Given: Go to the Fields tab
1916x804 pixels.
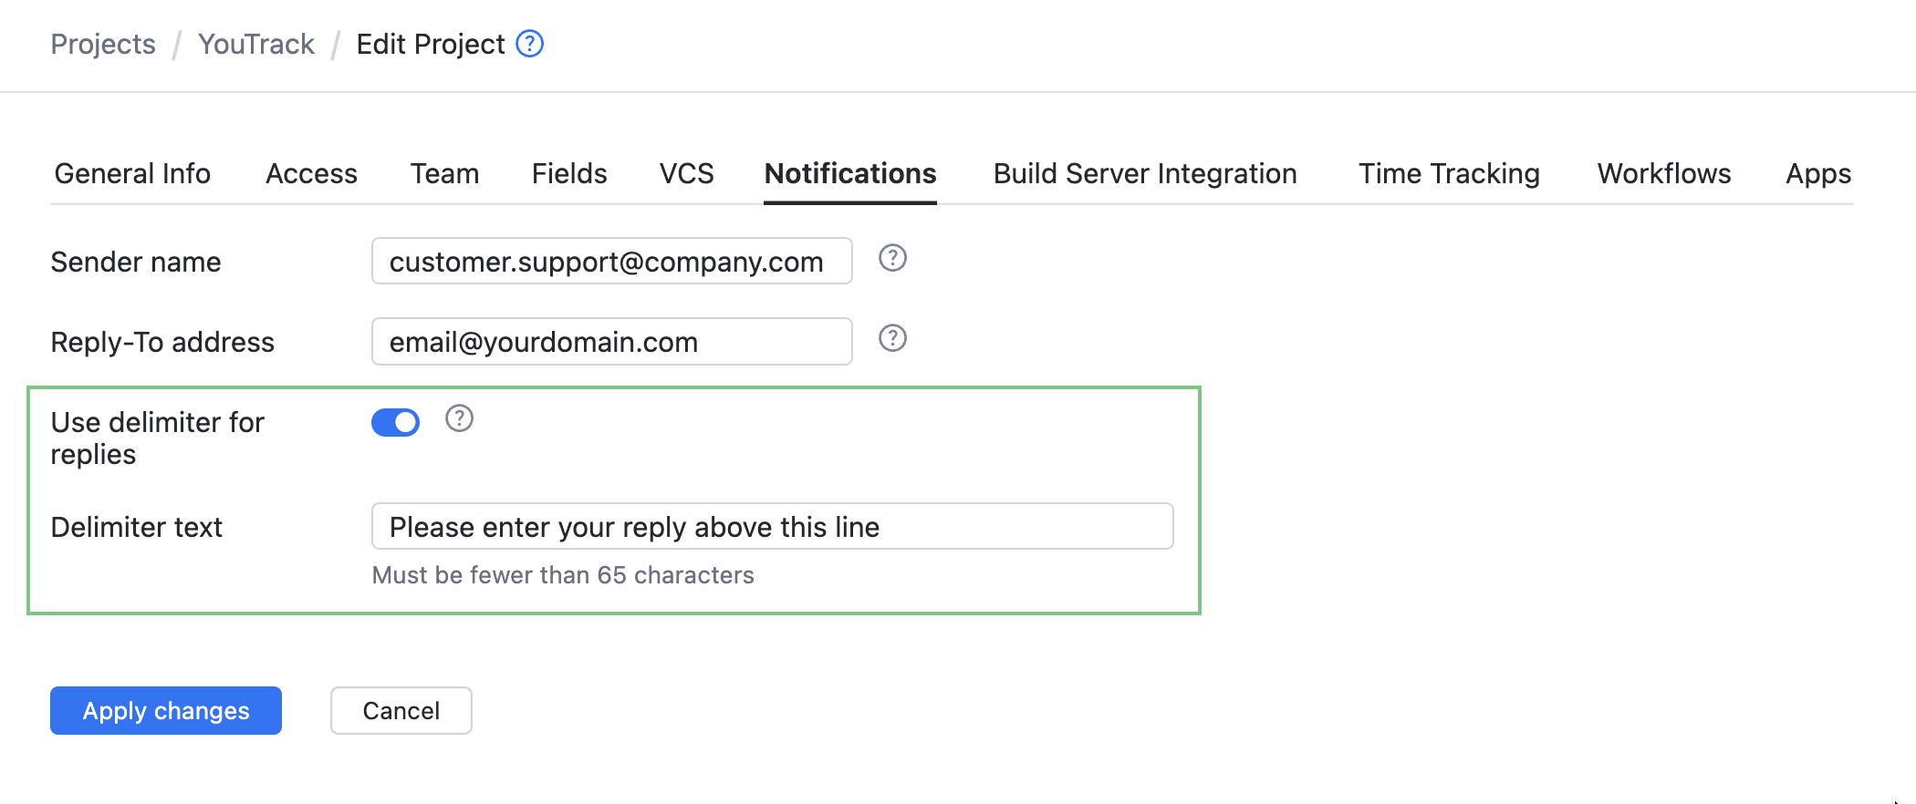Looking at the screenshot, I should [569, 174].
